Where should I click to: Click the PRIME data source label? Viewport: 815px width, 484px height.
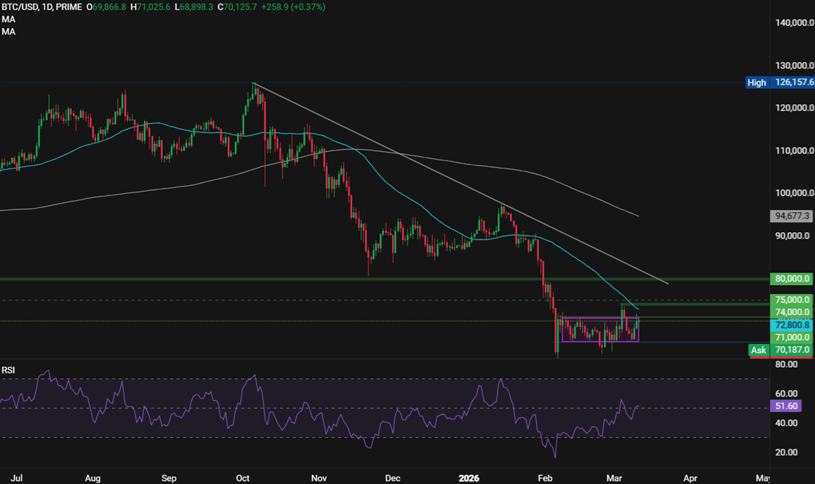tap(67, 7)
